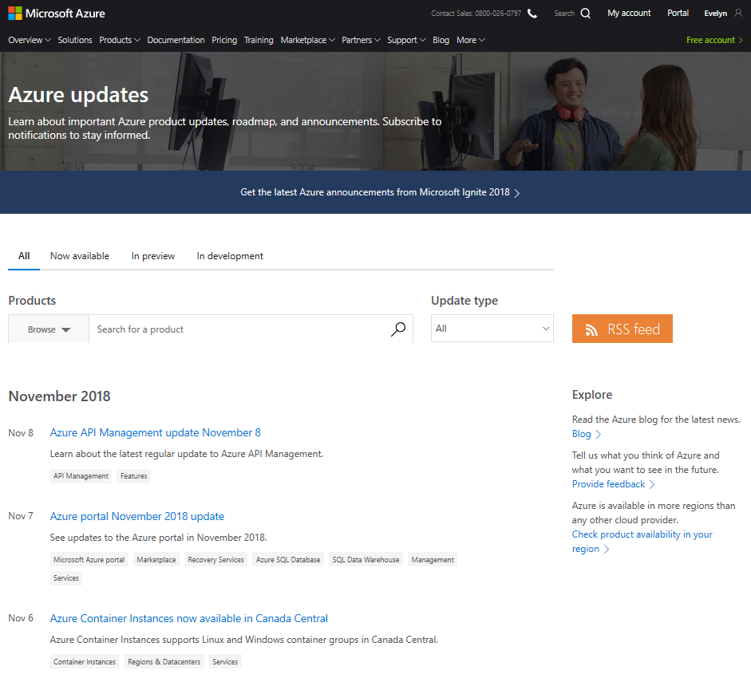This screenshot has height=678, width=751.
Task: Switch to the In preview tab
Action: tap(152, 255)
